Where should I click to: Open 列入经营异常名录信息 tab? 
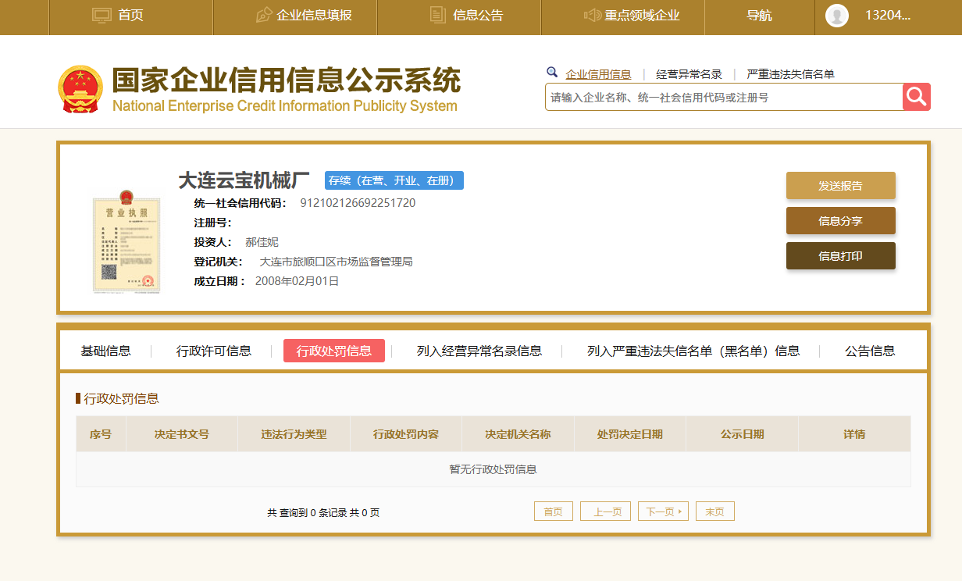479,351
